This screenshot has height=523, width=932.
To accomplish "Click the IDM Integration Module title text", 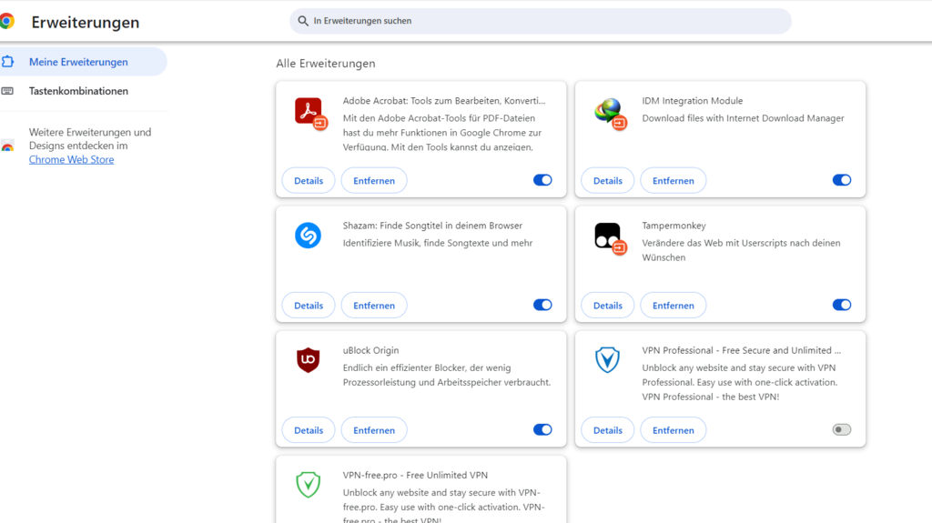I will [x=693, y=101].
